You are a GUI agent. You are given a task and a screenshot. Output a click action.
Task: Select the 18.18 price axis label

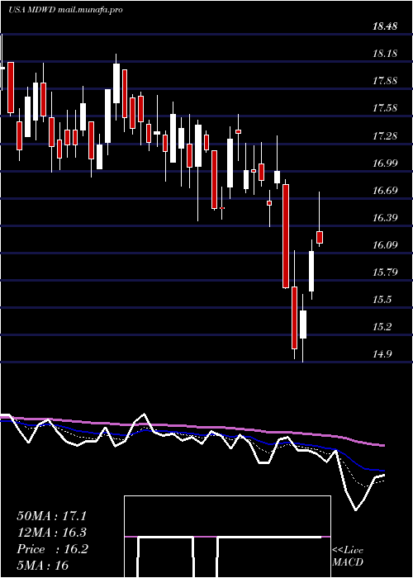pos(385,54)
